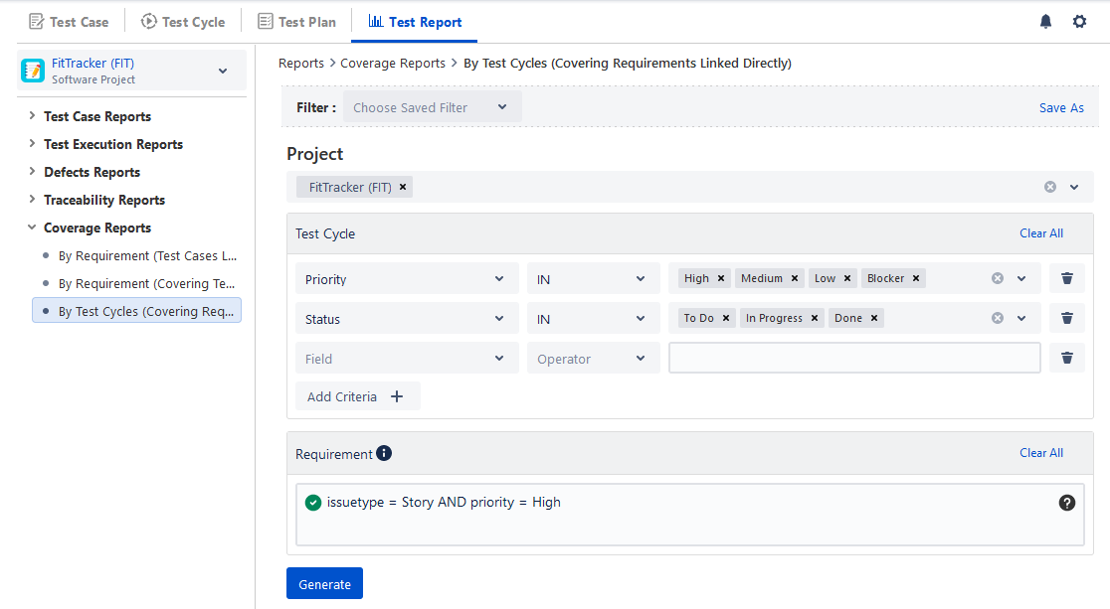Image resolution: width=1110 pixels, height=609 pixels.
Task: Click the Save As link
Action: tap(1061, 107)
